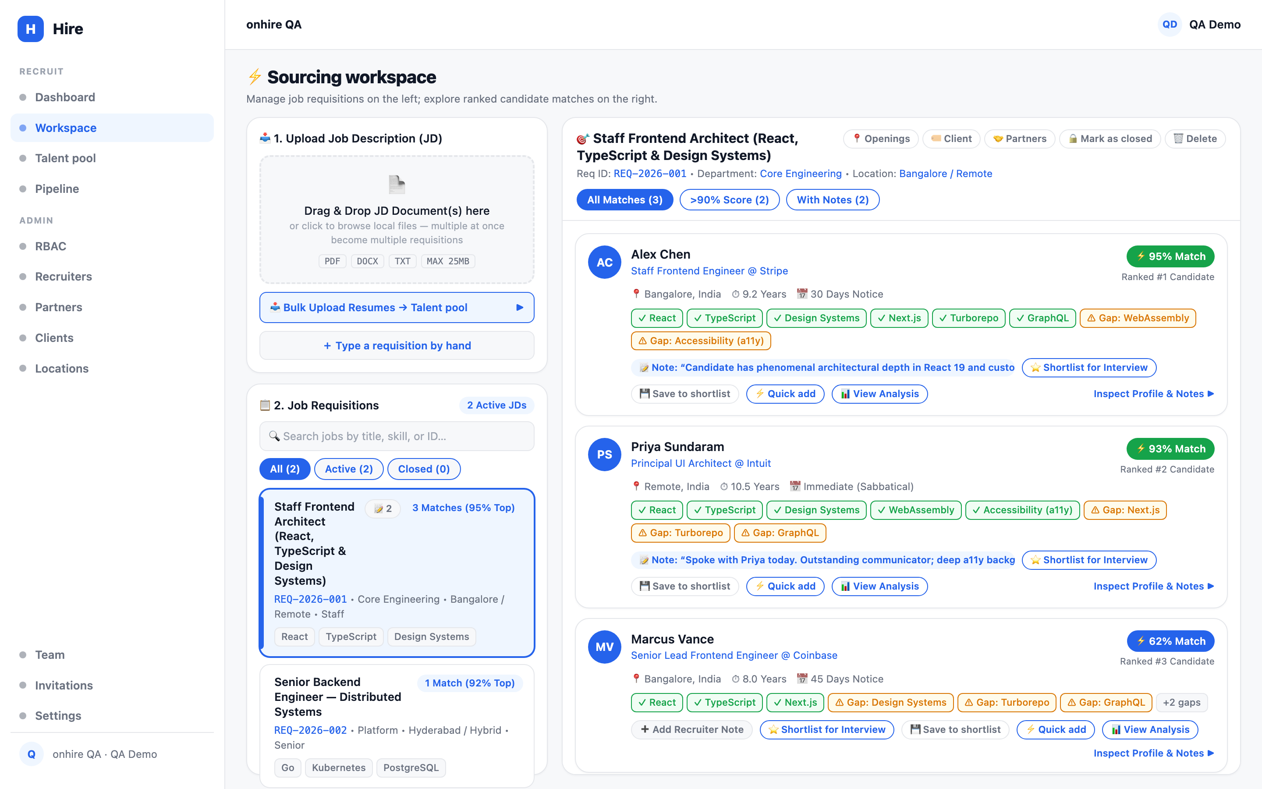Show Active (2) job requisitions
This screenshot has height=789, width=1262.
pos(349,469)
